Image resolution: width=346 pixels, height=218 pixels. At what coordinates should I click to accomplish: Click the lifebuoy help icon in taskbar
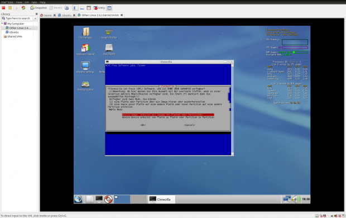[108, 199]
